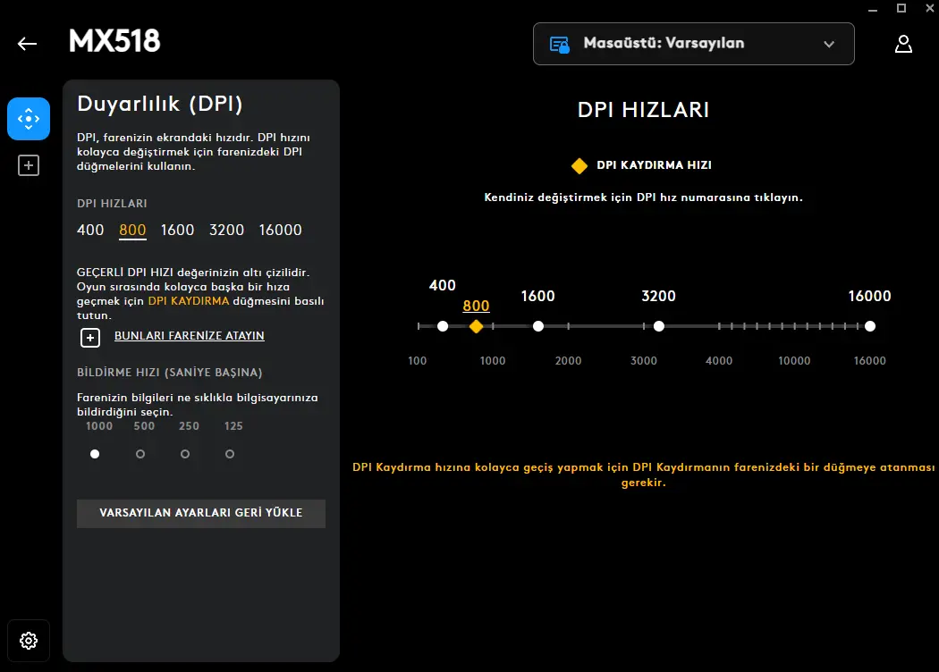
Task: Maximize the G HUB window
Action: coord(901,8)
